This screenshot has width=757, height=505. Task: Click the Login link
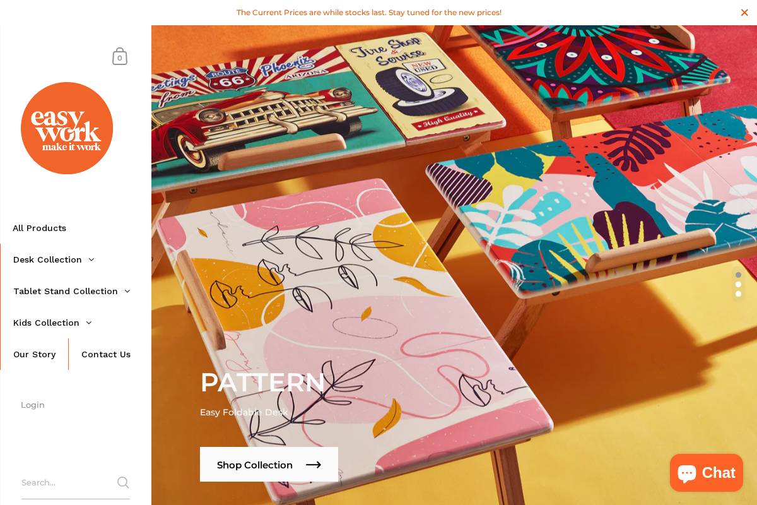click(33, 405)
